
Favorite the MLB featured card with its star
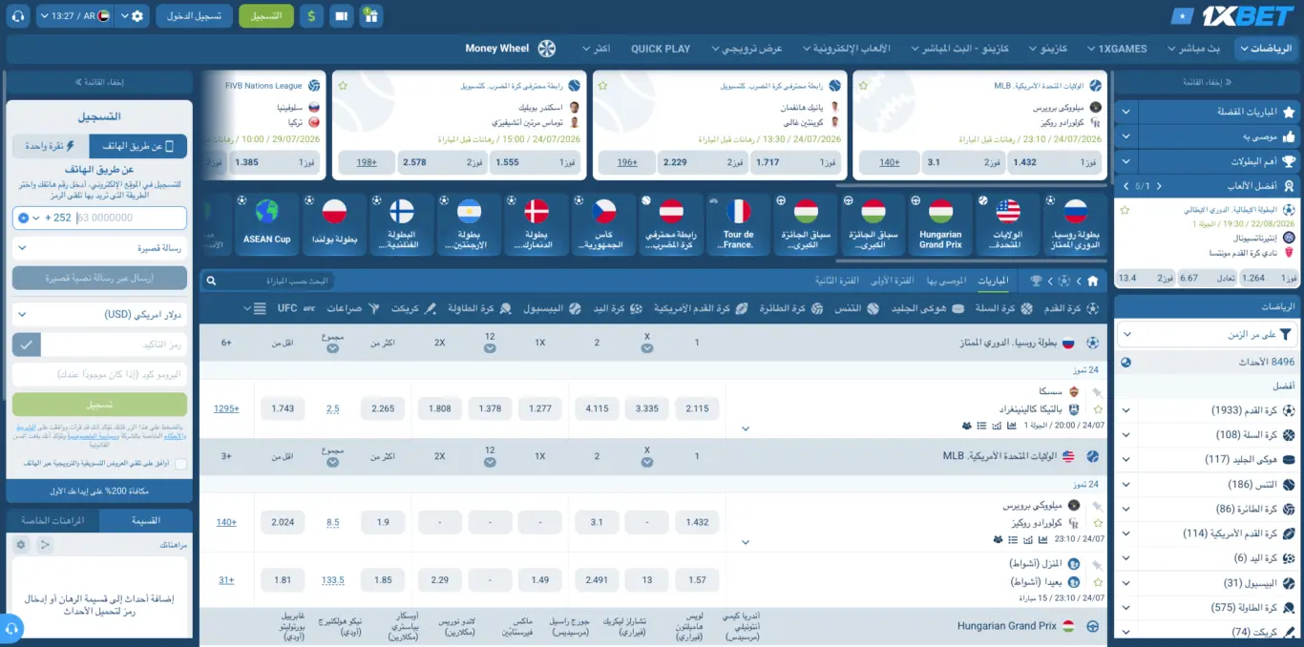tap(863, 85)
